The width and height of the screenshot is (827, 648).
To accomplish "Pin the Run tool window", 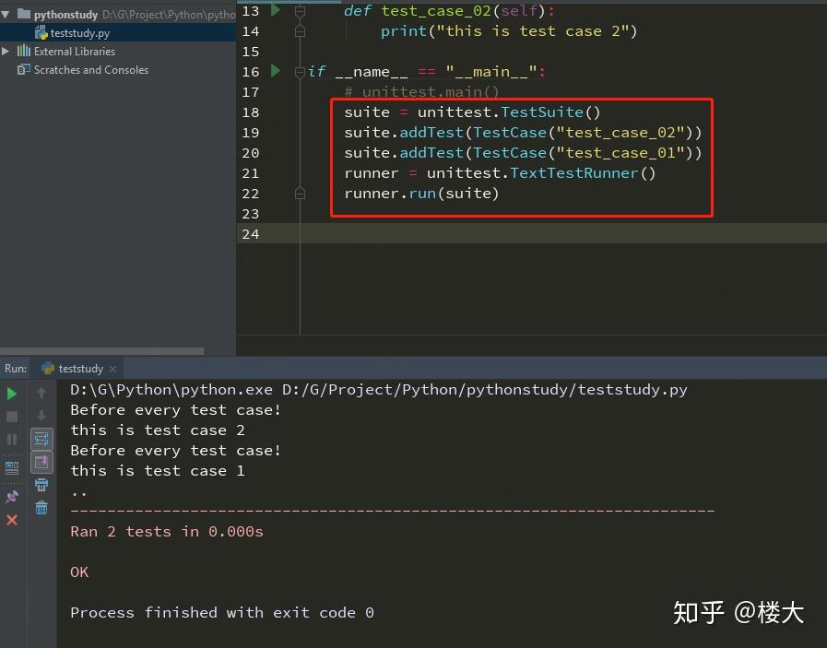I will (12, 496).
